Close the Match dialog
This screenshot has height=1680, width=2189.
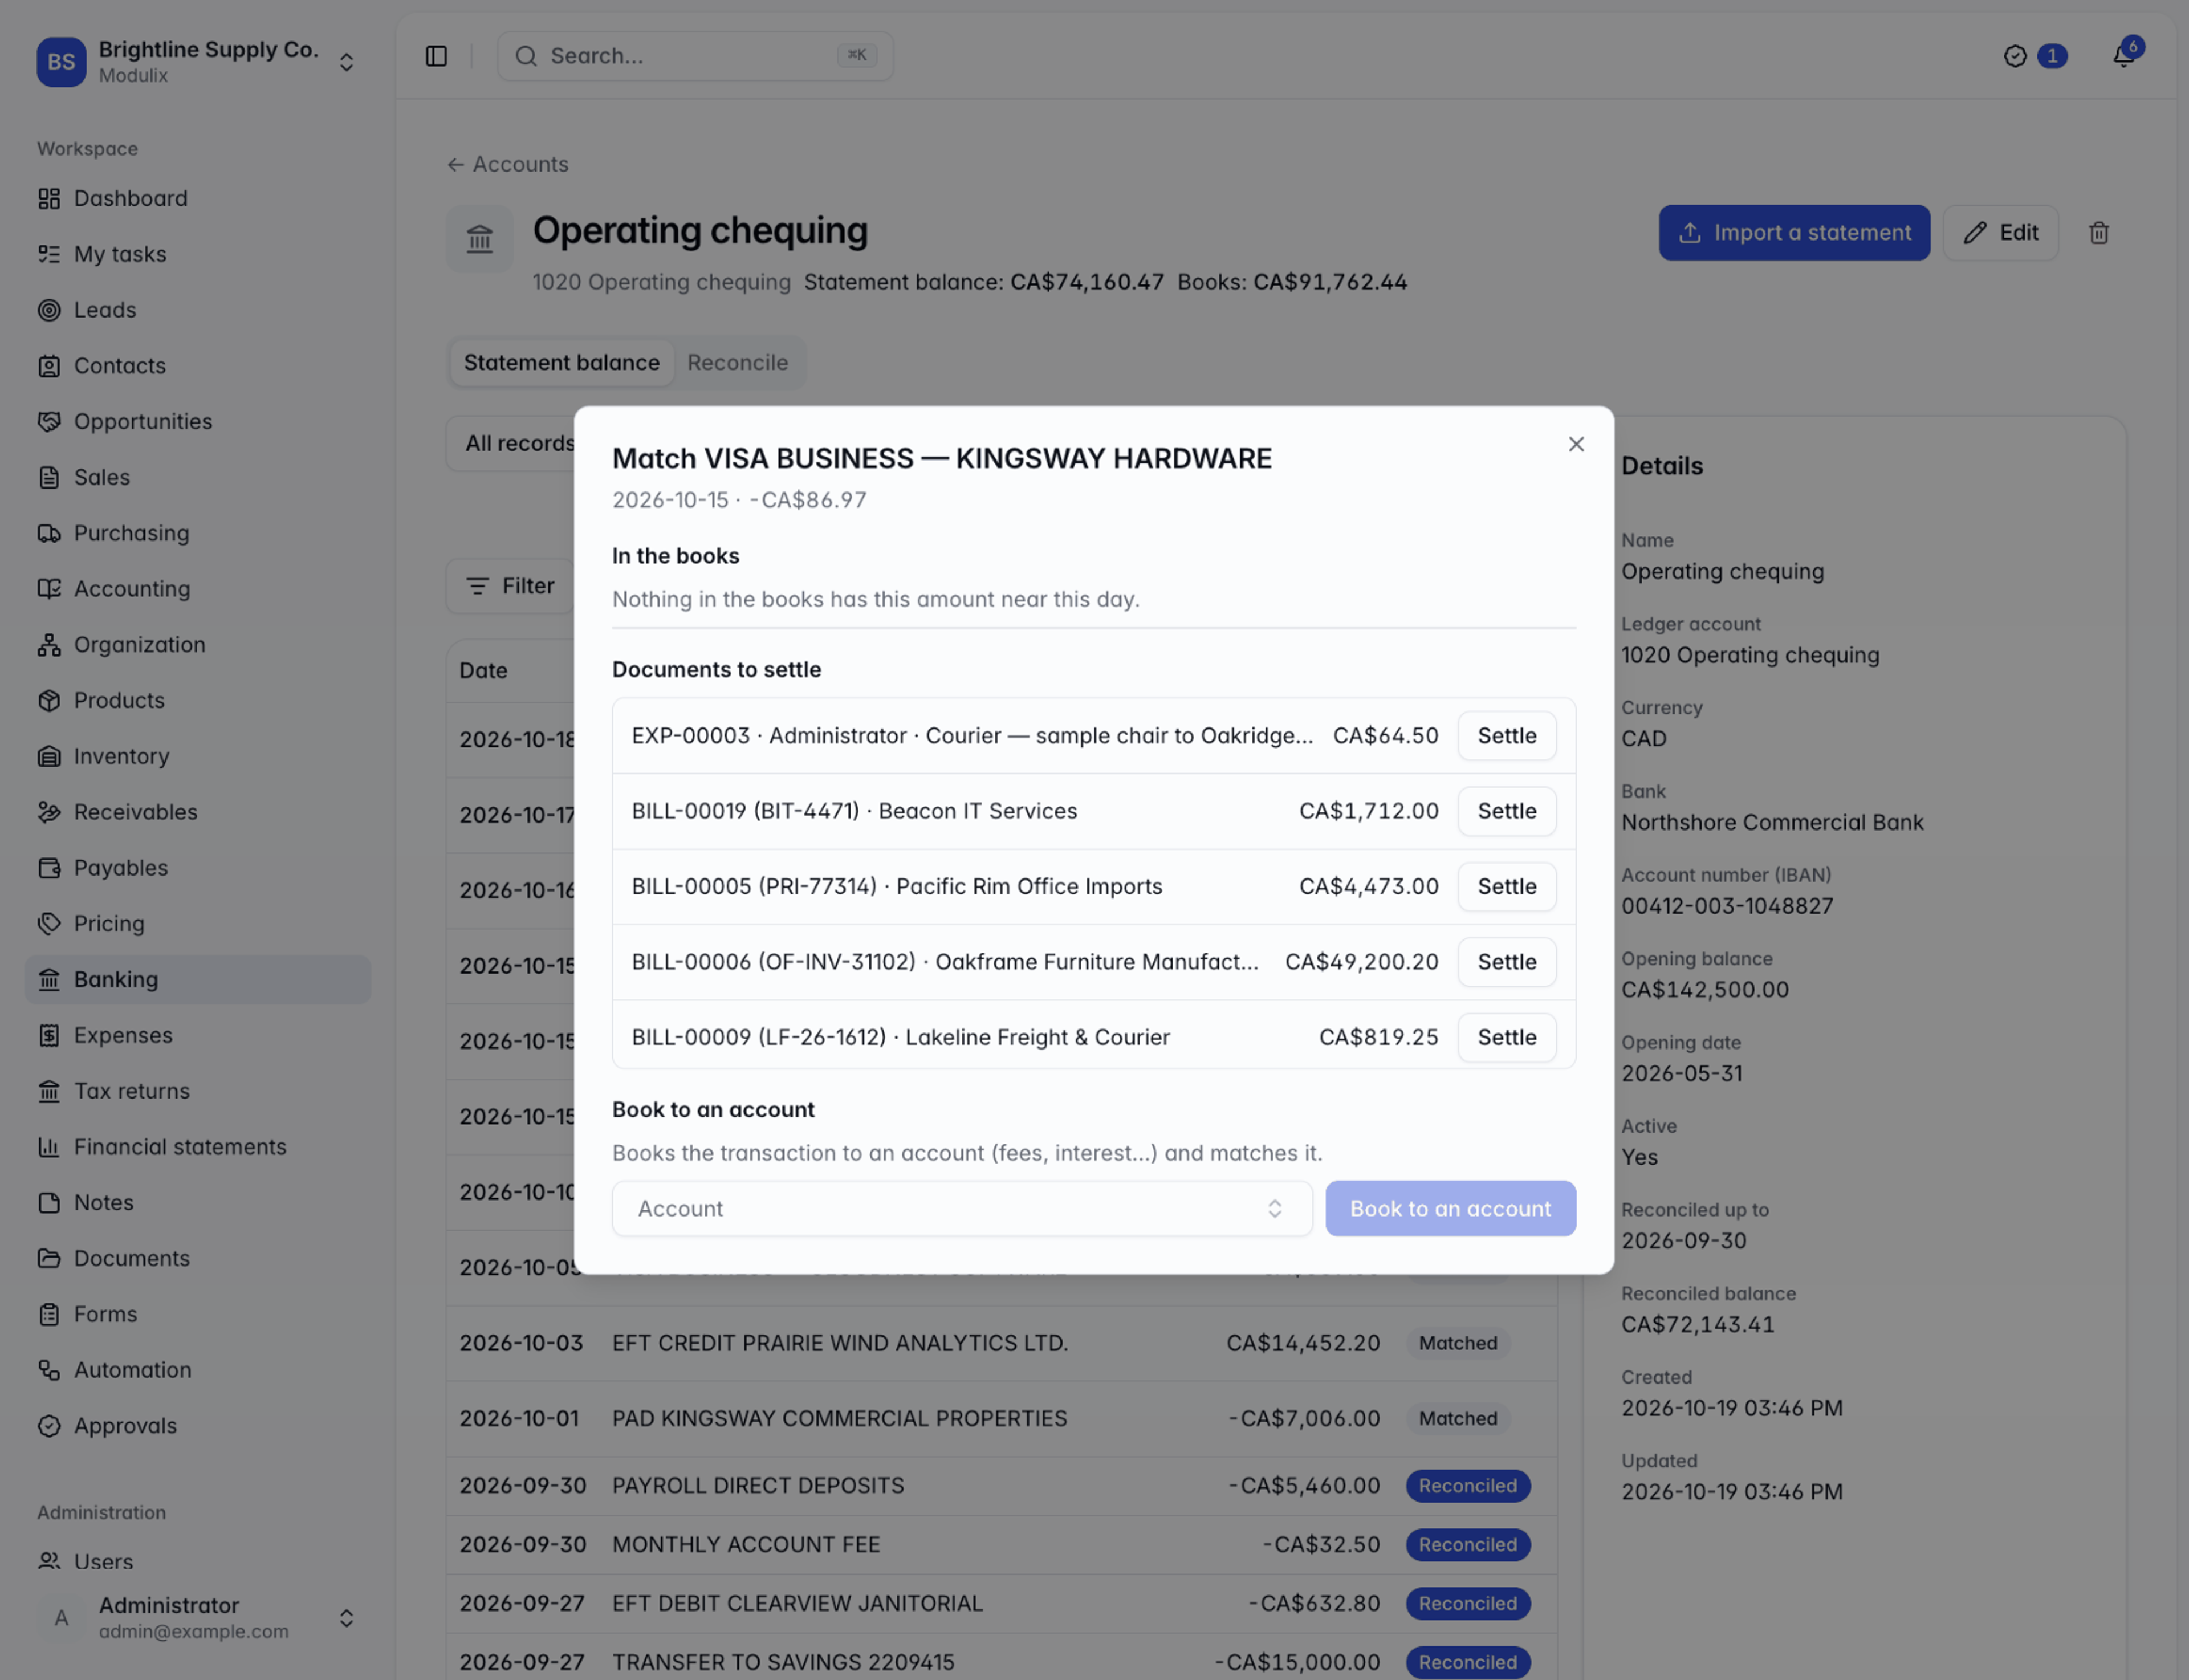[x=1576, y=444]
